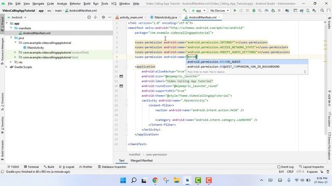Image resolution: width=332 pixels, height=186 pixels.
Task: Collapse the 'app' module tree node
Action: tap(7, 23)
